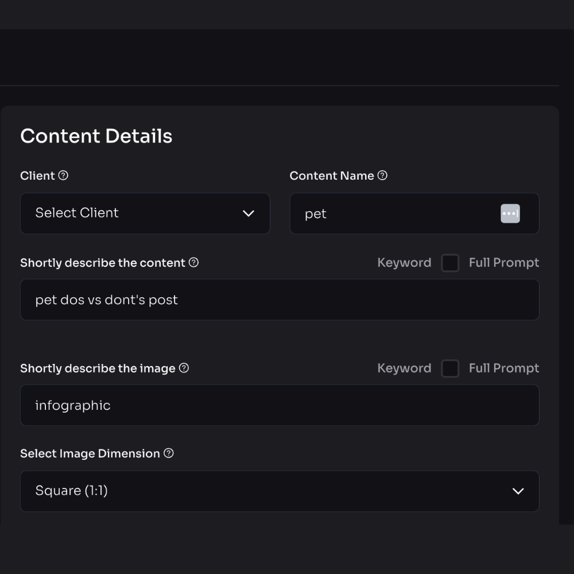Click the 'pet dos vs dont's post' text field
The height and width of the screenshot is (574, 574).
pos(280,300)
